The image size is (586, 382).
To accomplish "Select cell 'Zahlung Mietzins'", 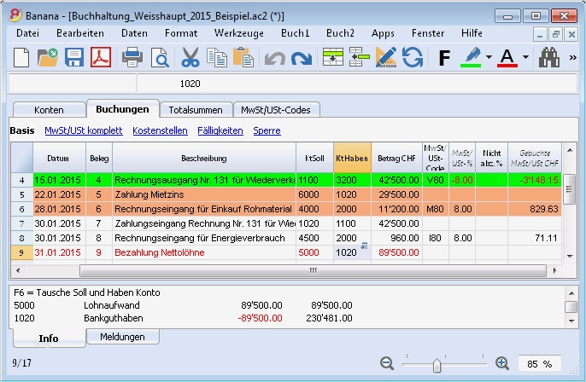I will tap(204, 194).
